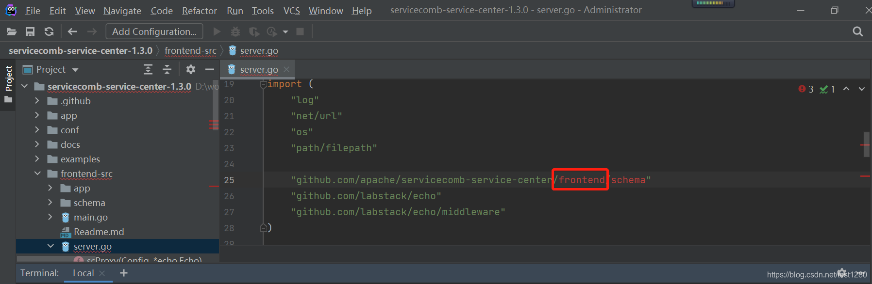Select the app folder under frontend-src
The width and height of the screenshot is (872, 284).
tap(82, 188)
